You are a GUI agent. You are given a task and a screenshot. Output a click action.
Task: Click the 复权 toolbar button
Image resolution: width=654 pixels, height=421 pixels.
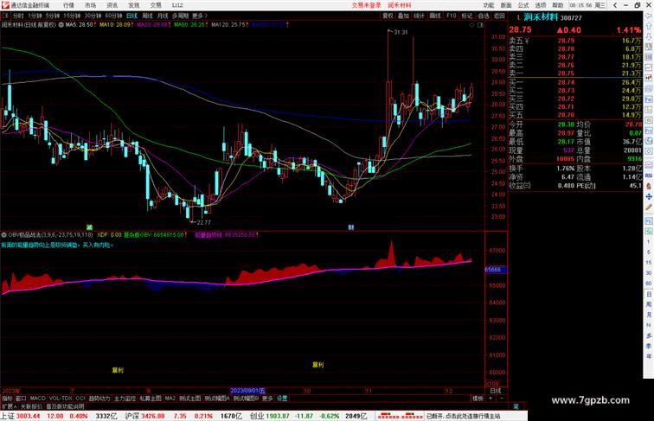[388, 16]
